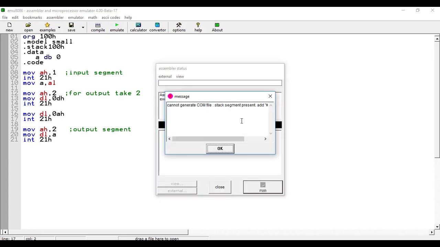Open the examples star icon
Image resolution: width=440 pixels, height=247 pixels.
pyautogui.click(x=47, y=27)
